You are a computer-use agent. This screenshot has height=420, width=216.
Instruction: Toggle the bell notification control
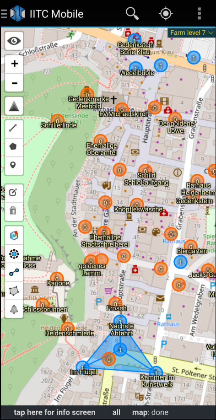14,309
